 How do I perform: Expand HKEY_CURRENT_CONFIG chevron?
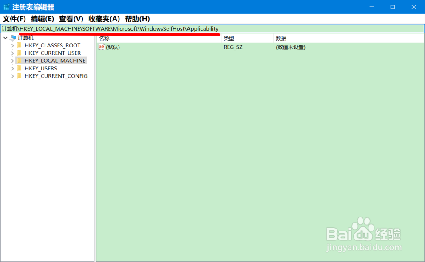click(x=12, y=76)
